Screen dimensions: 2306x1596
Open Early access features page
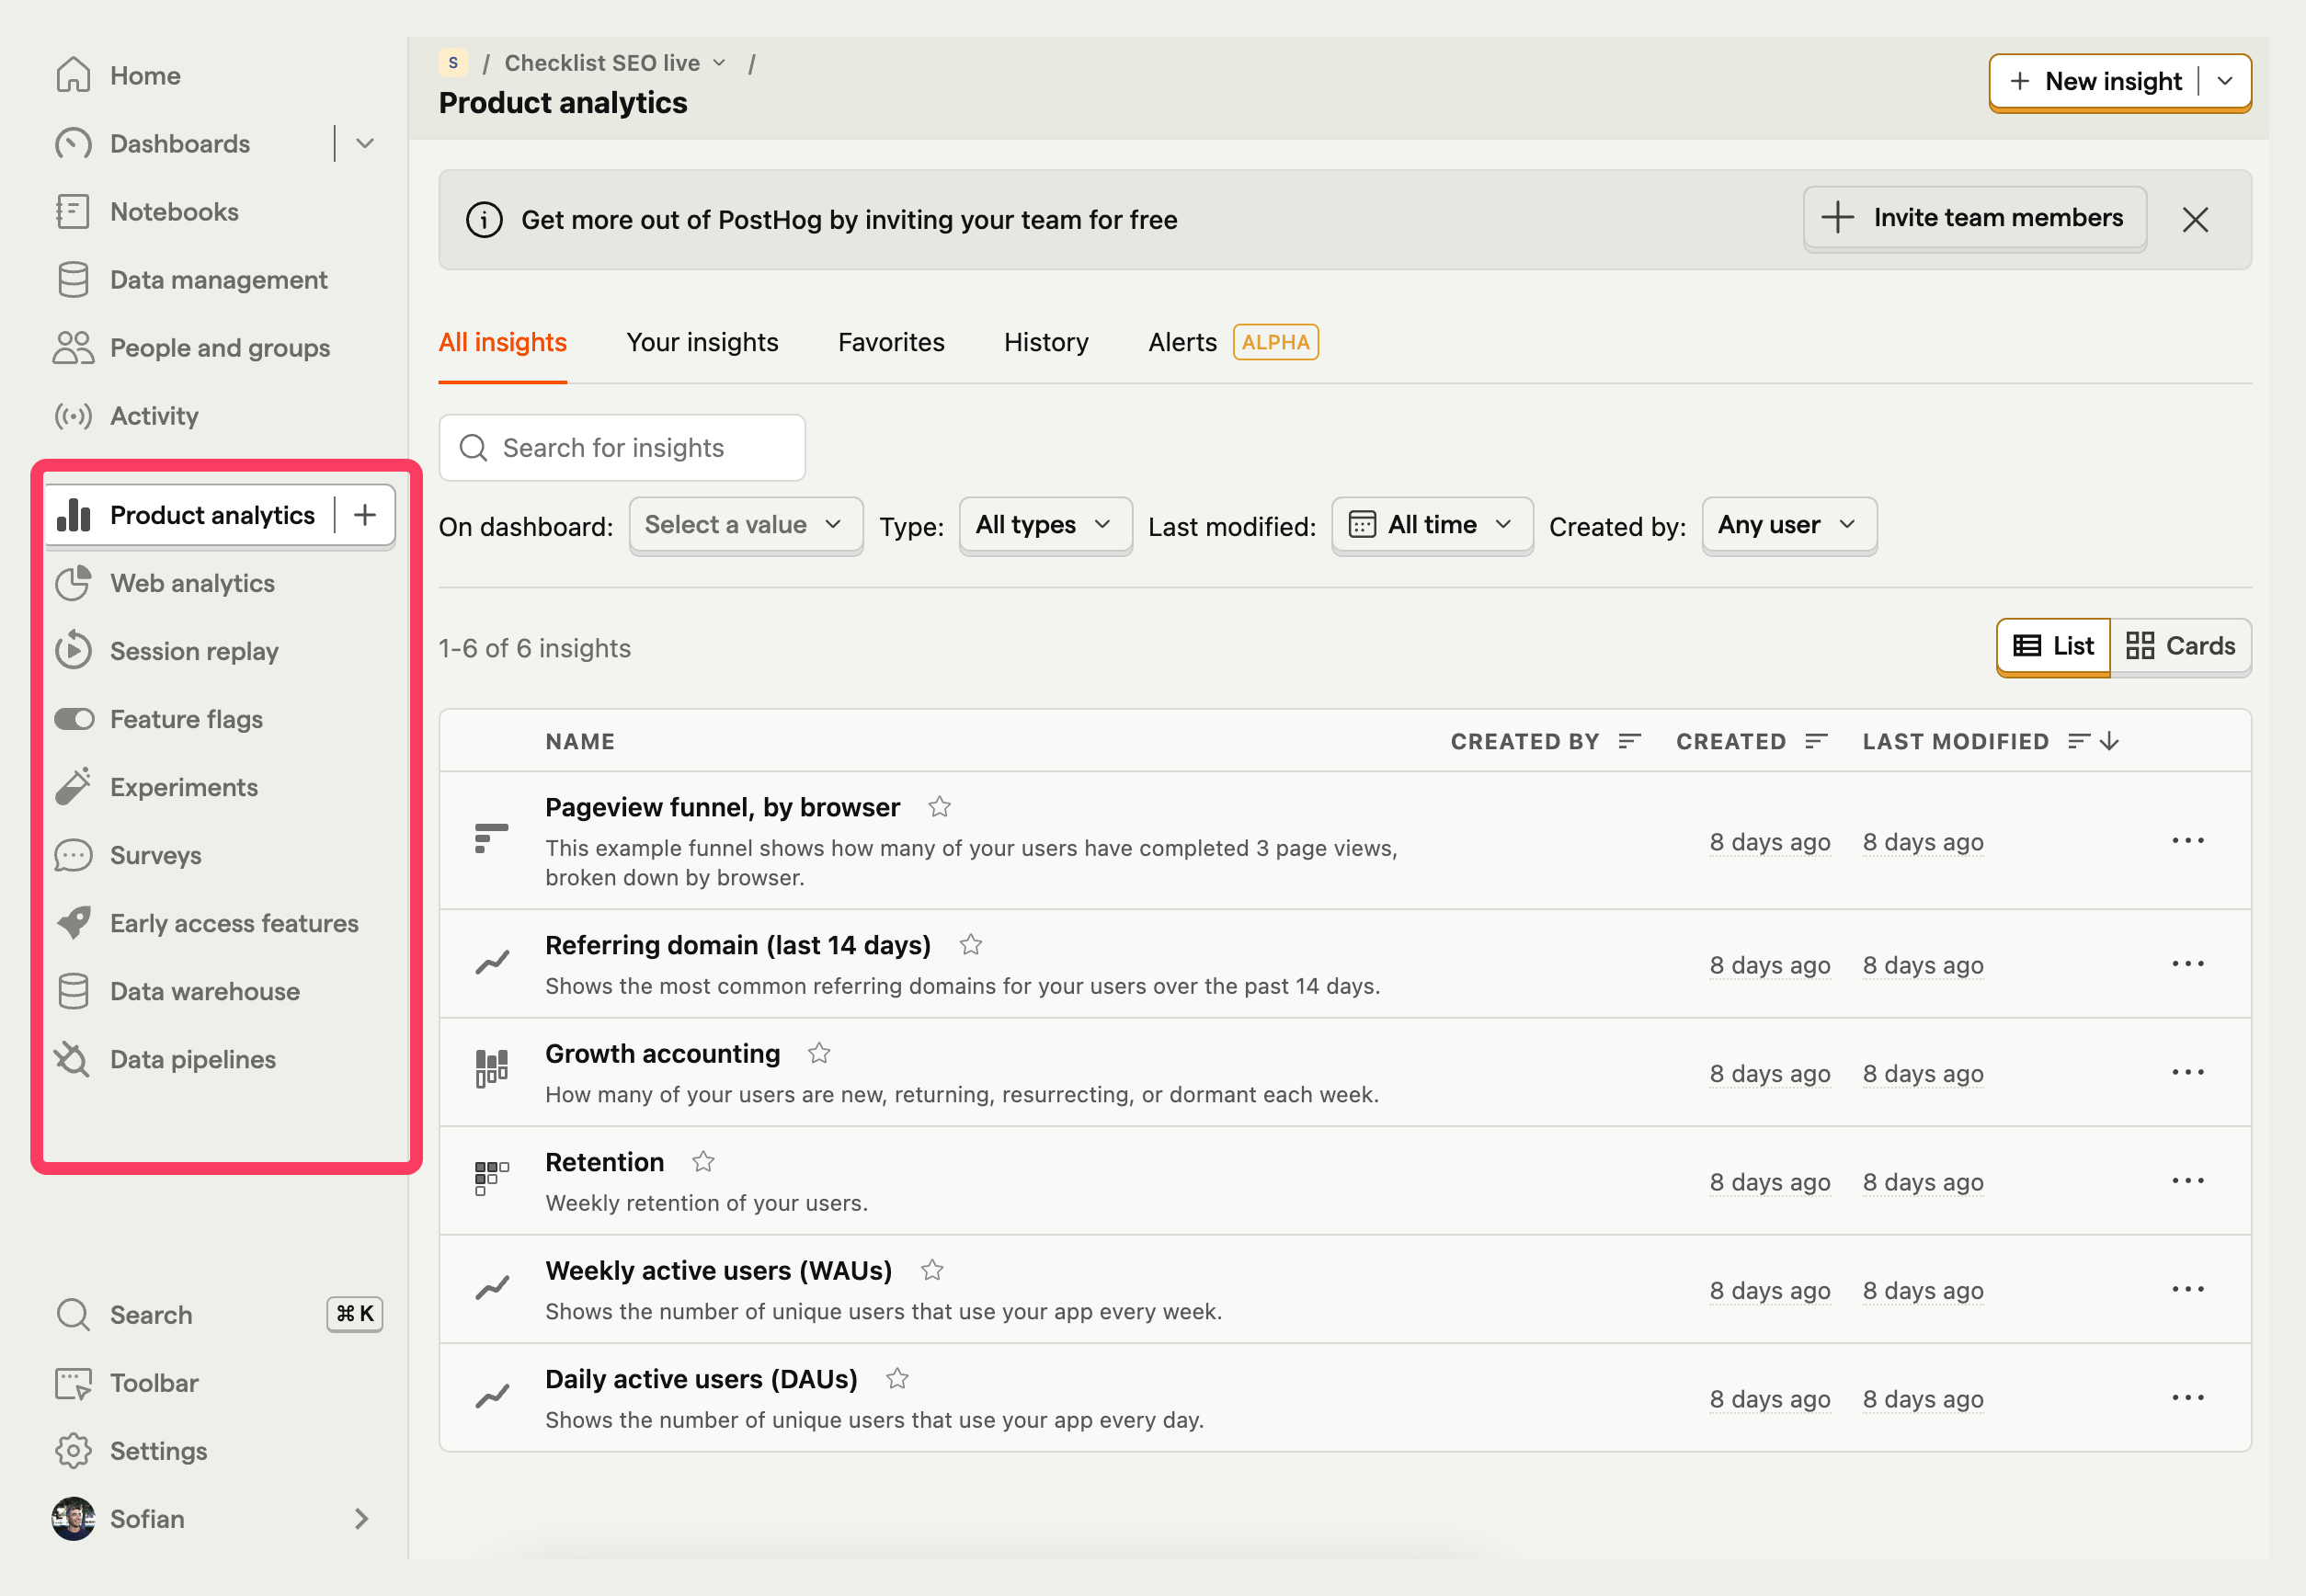pos(233,923)
